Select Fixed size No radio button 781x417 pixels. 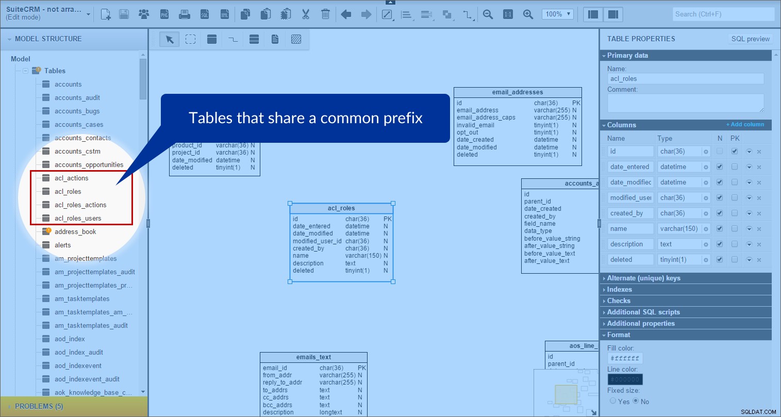point(636,401)
